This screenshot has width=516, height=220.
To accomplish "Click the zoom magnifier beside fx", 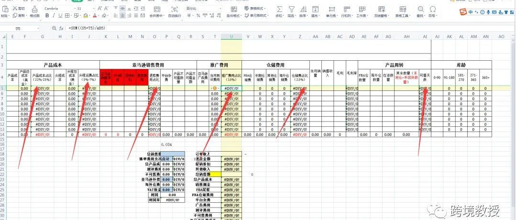I will 55,29.
